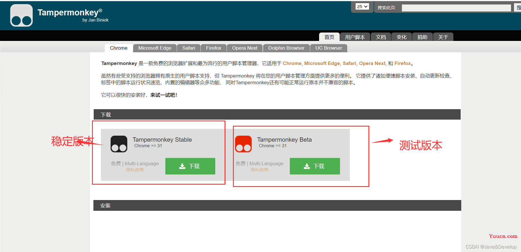This screenshot has height=252, width=521.
Task: Open the UC Browser tab
Action: [x=329, y=48]
